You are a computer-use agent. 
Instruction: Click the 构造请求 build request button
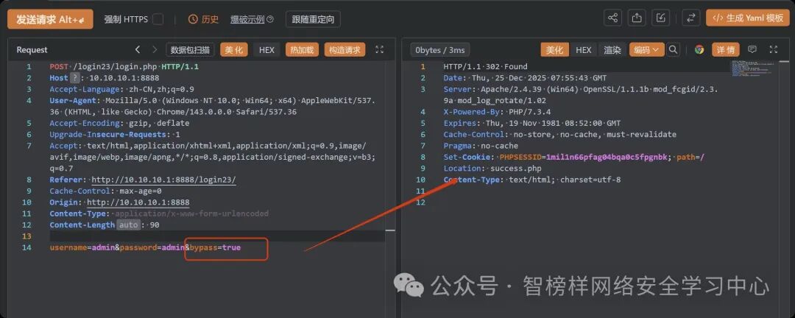click(344, 50)
